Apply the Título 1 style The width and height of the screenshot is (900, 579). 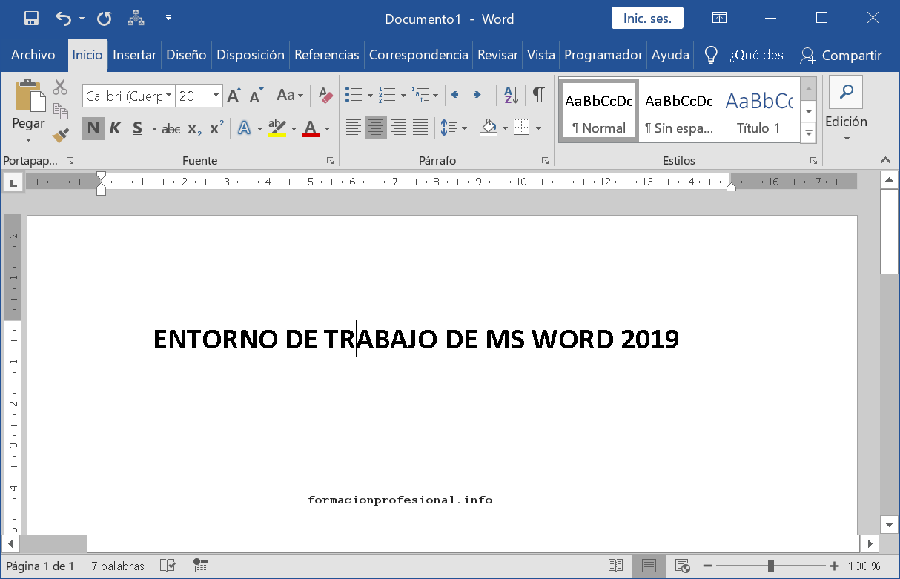coord(759,110)
